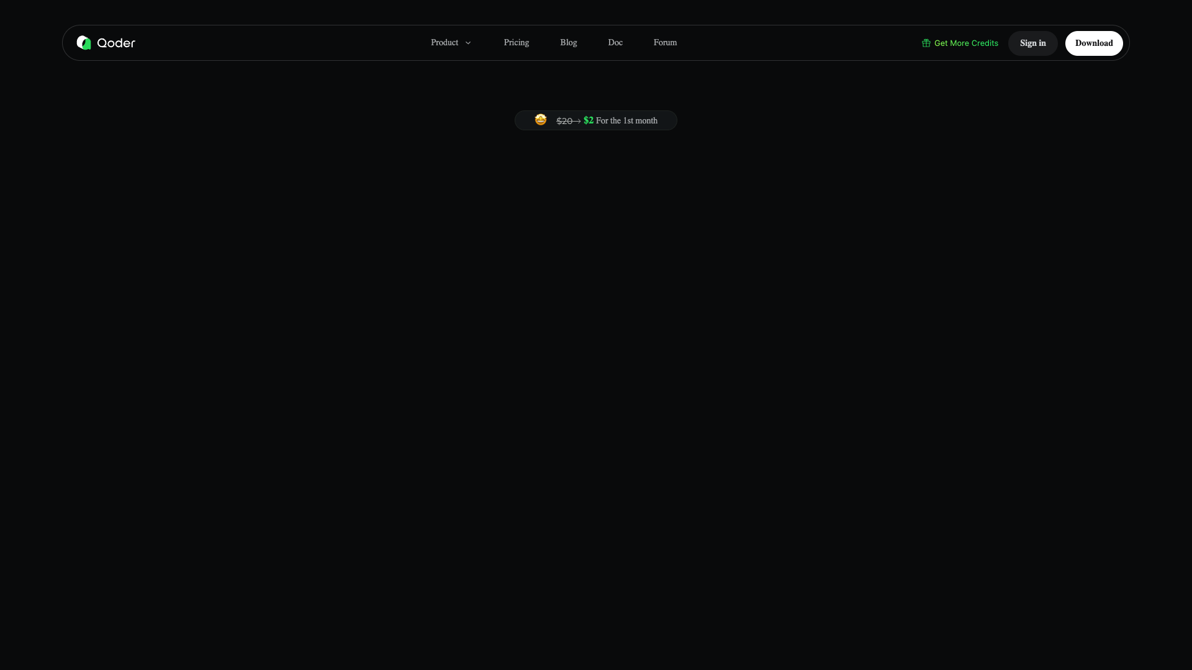
Task: Go to the Pricing page
Action: tap(517, 43)
